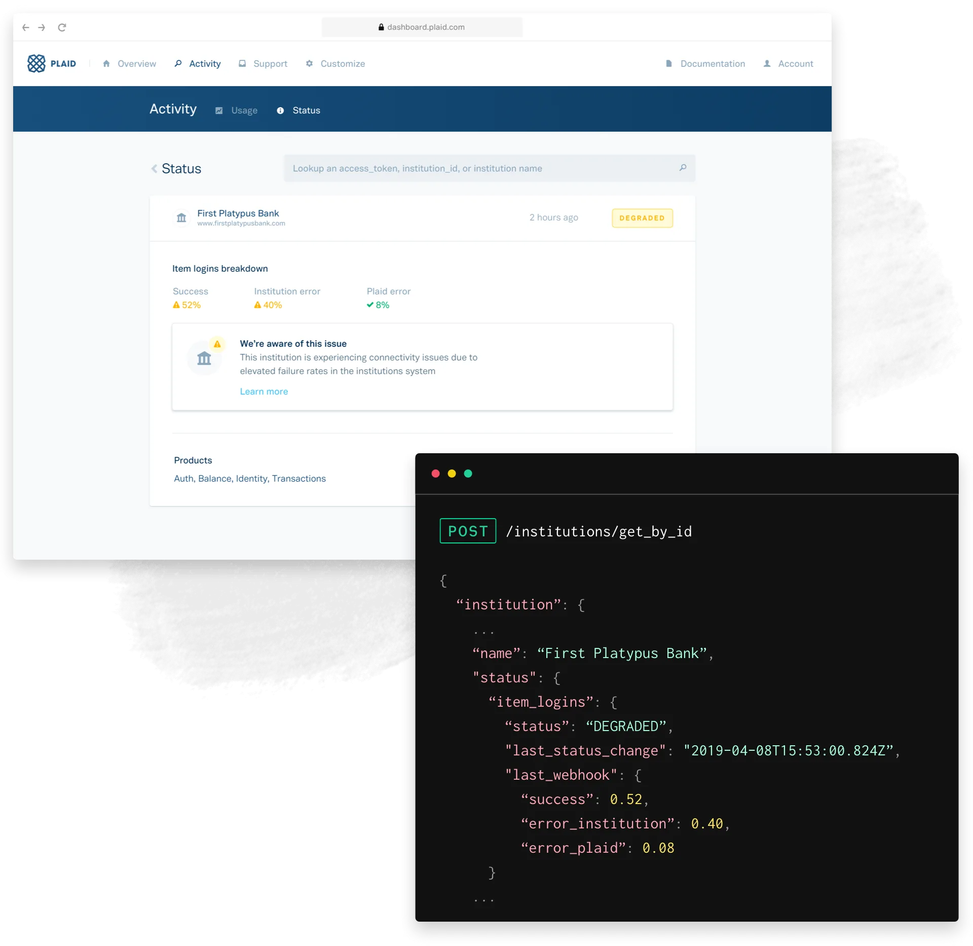Click the Documentation file icon
973x946 pixels.
point(668,63)
